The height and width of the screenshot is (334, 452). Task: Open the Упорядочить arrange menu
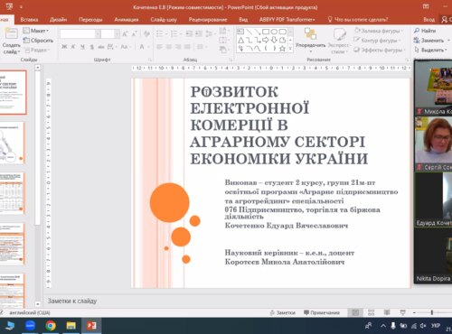(x=310, y=41)
